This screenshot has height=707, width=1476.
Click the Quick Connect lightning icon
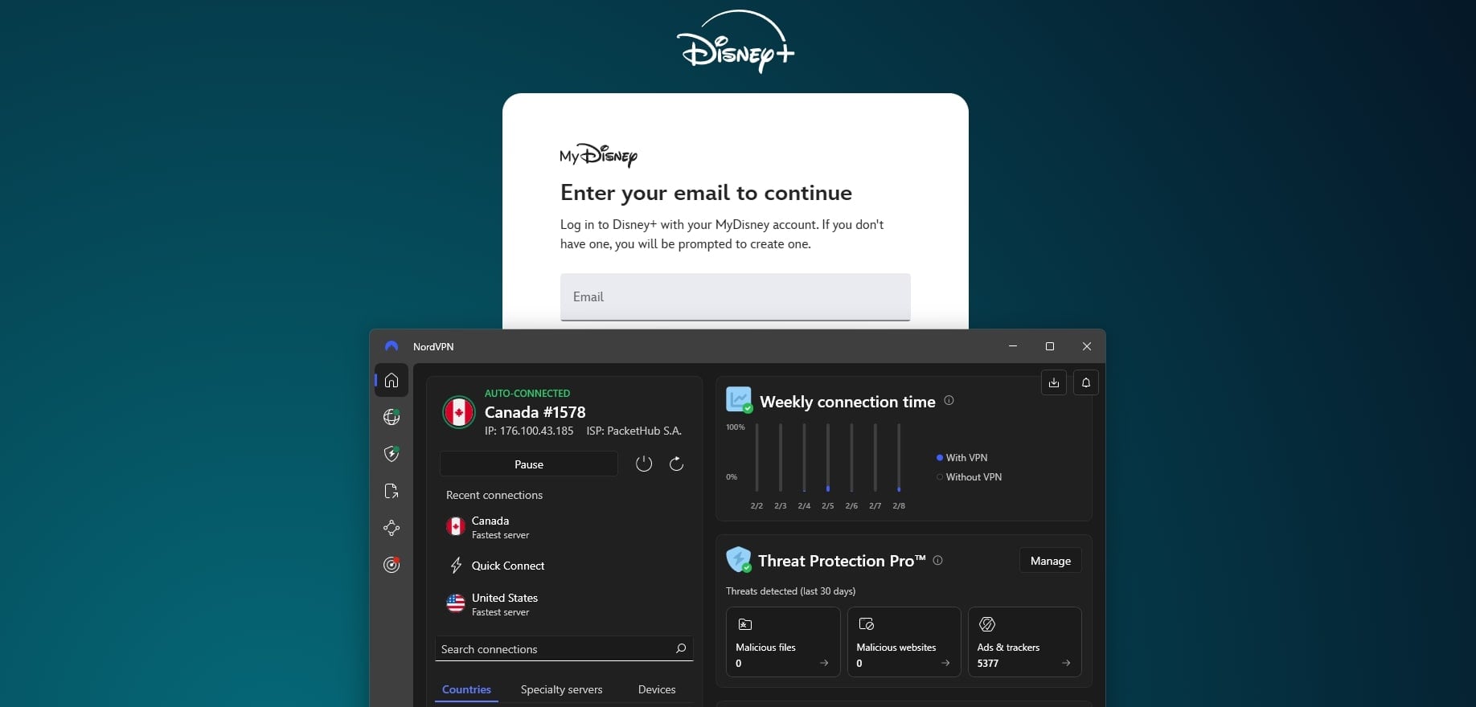pyautogui.click(x=456, y=566)
